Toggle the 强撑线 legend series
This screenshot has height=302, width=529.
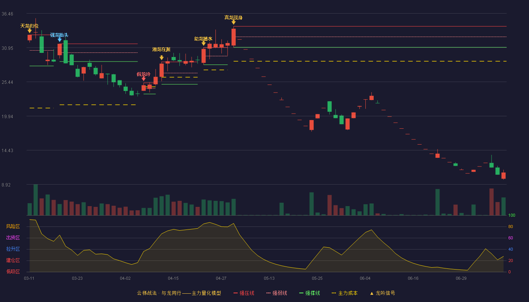tap(309, 293)
